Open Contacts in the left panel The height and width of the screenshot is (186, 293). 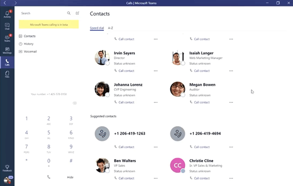pos(27,36)
